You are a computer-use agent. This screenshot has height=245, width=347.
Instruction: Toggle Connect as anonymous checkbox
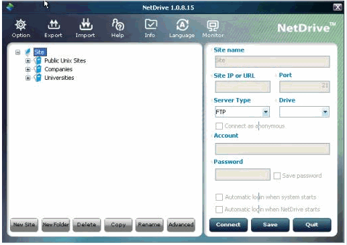[x=219, y=126]
